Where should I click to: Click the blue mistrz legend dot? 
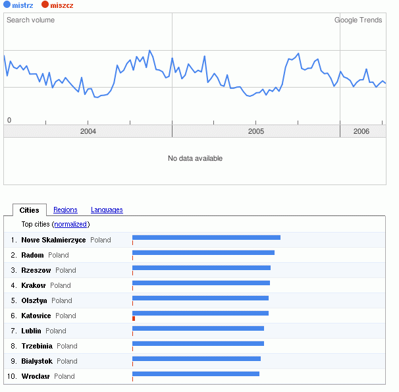(x=7, y=5)
